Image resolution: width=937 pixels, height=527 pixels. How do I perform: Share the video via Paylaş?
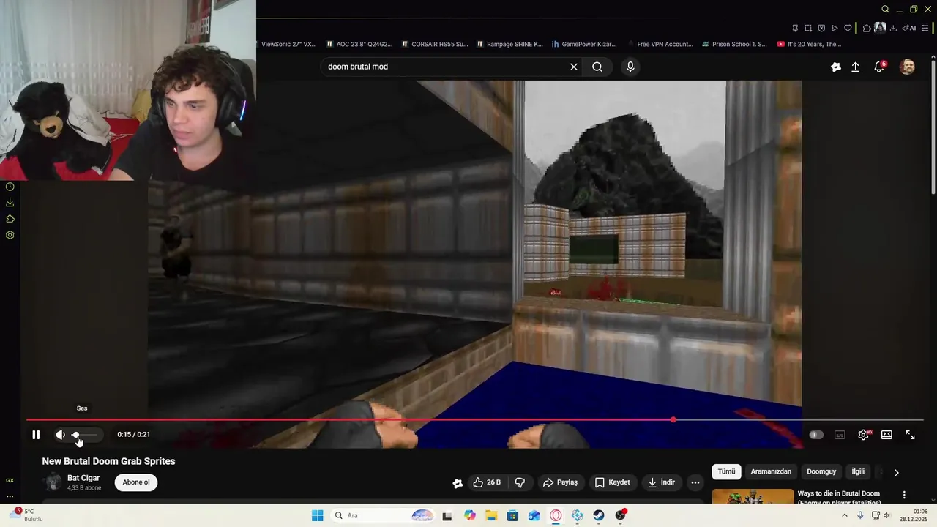[x=560, y=482]
